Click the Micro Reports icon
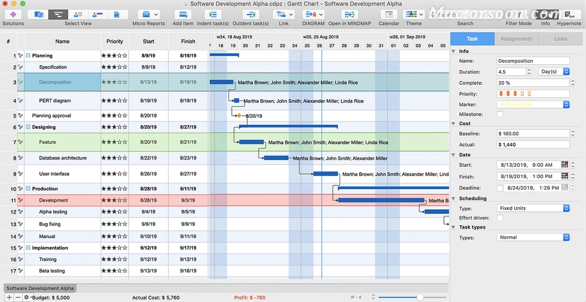The image size is (586, 302). click(149, 14)
